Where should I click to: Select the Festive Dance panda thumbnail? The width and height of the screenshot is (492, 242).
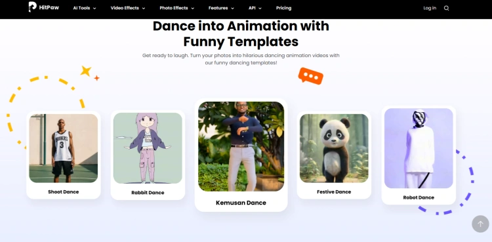click(334, 148)
